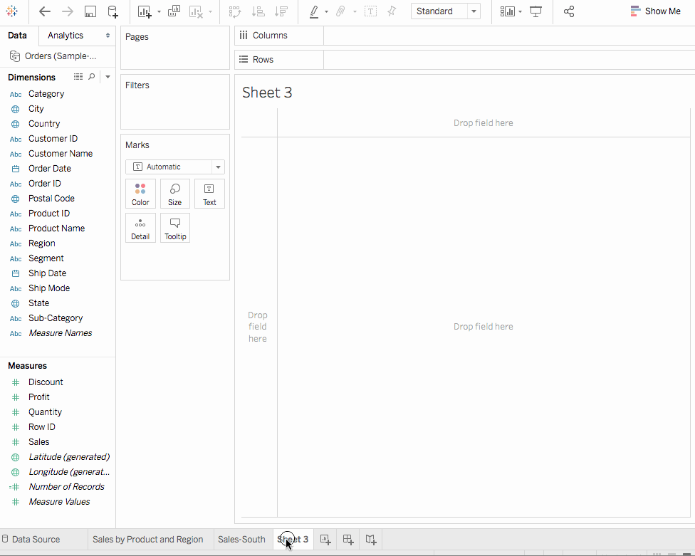Click the view data grid icon in Dimensions

78,77
